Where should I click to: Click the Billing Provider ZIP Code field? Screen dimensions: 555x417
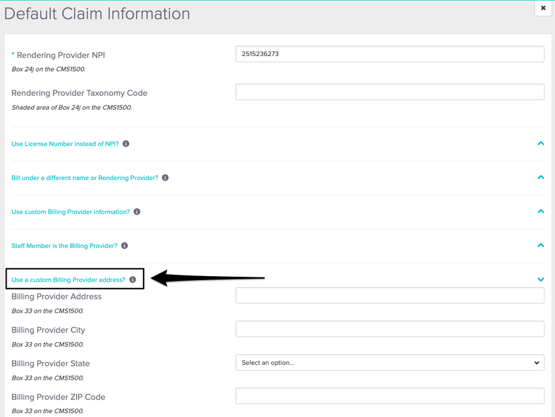click(x=389, y=396)
